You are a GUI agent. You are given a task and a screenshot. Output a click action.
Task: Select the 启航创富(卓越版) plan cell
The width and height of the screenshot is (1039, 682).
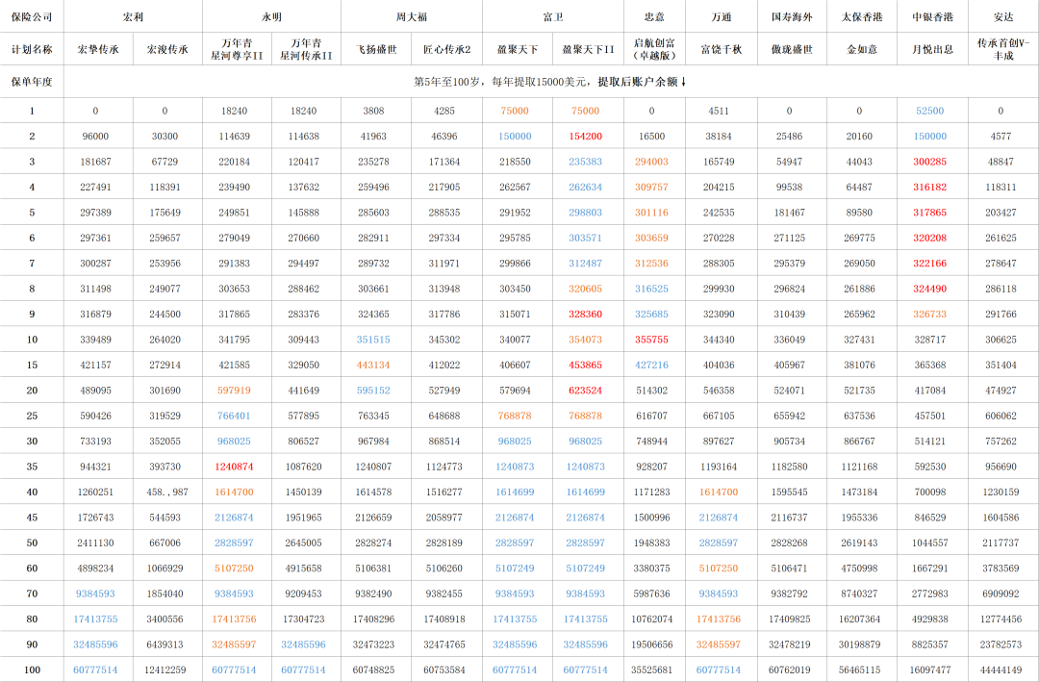click(x=651, y=49)
